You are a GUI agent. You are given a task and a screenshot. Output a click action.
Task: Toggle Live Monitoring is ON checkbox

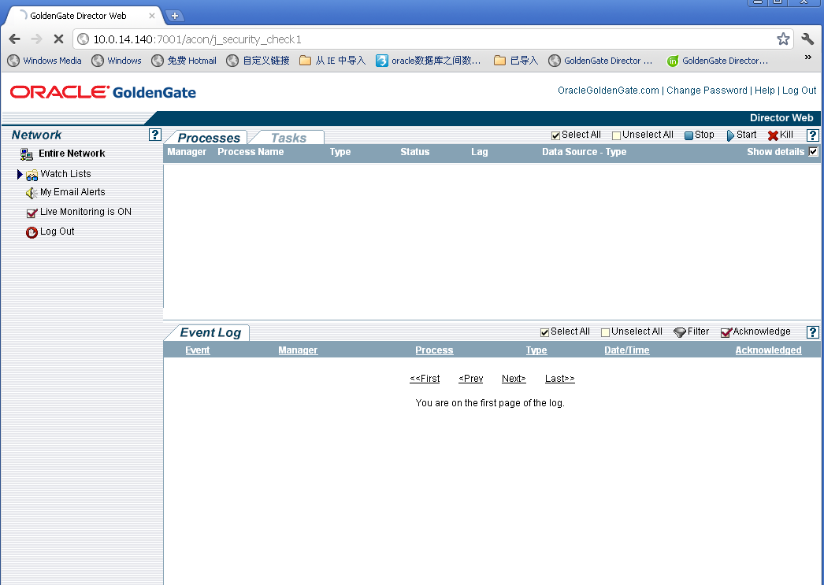[x=32, y=213]
